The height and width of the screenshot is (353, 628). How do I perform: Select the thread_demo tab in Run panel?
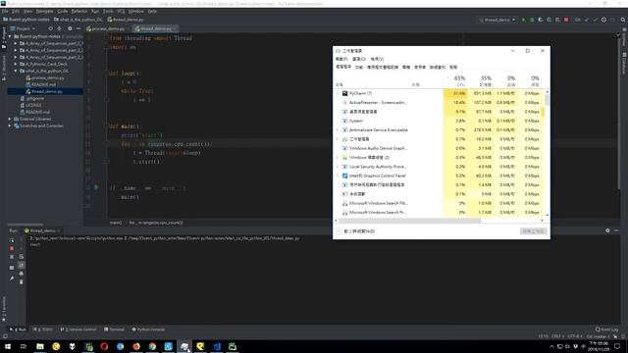[42, 231]
